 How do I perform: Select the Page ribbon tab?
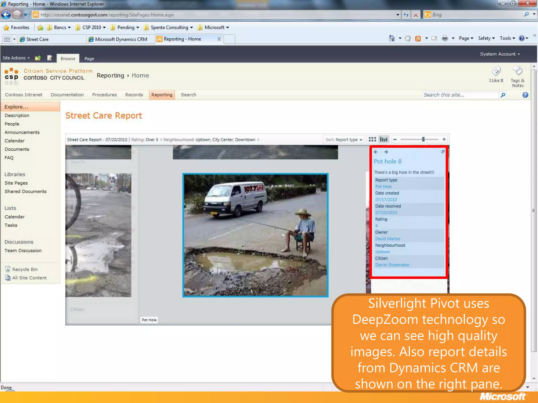[89, 59]
